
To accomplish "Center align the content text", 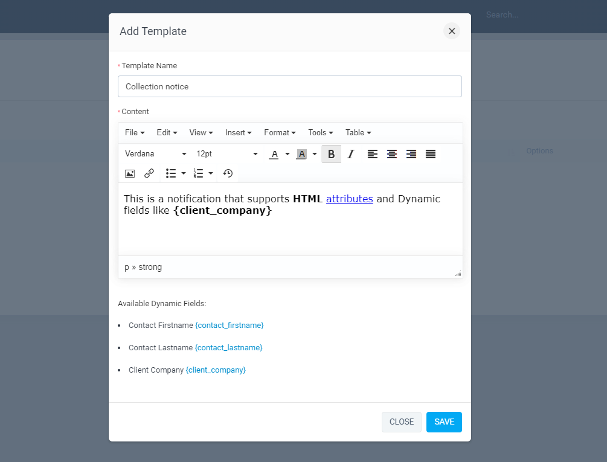I will (x=392, y=154).
